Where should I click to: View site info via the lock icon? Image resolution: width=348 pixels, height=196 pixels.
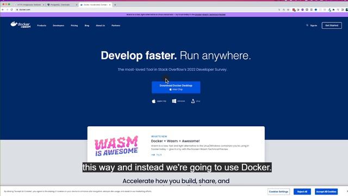(x=17, y=10)
